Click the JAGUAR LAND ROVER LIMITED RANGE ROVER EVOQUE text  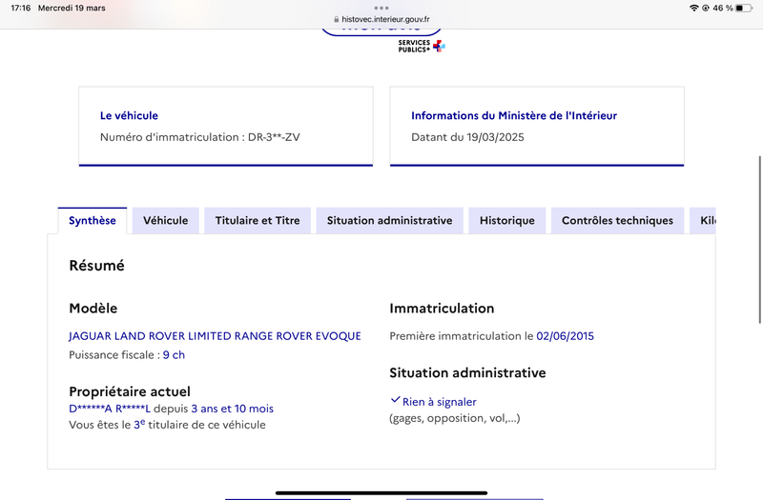point(215,336)
